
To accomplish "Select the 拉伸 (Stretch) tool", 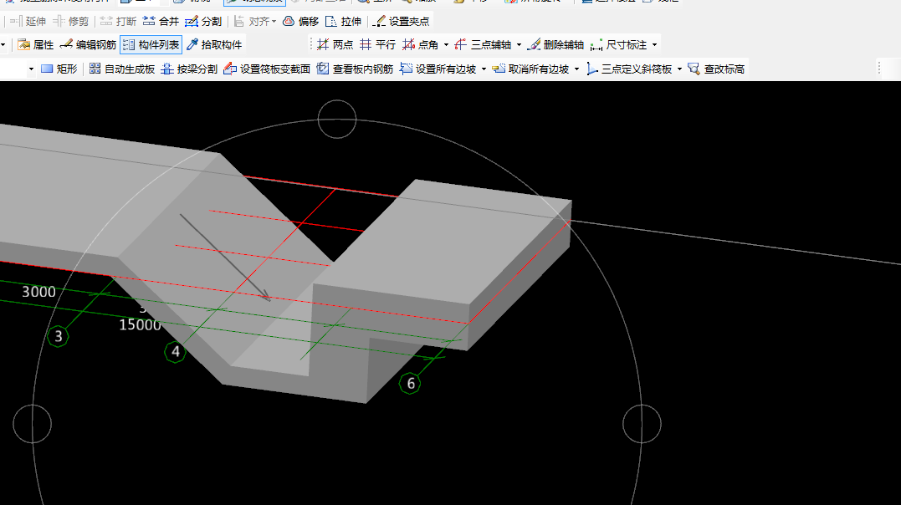I will coord(344,21).
